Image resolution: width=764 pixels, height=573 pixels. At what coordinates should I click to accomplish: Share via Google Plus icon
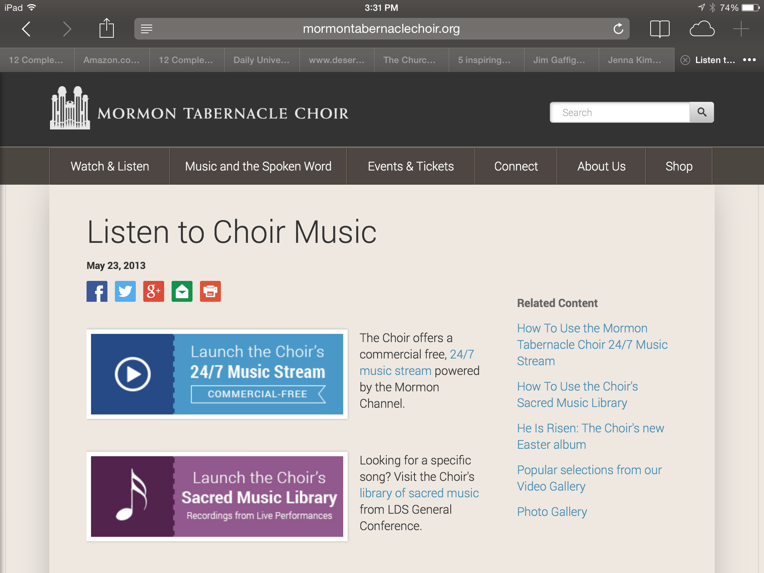click(154, 291)
